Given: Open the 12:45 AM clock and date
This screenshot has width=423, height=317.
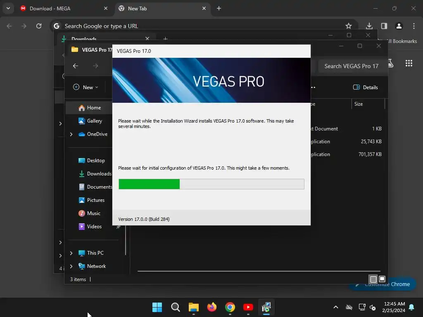Looking at the screenshot, I should point(394,307).
